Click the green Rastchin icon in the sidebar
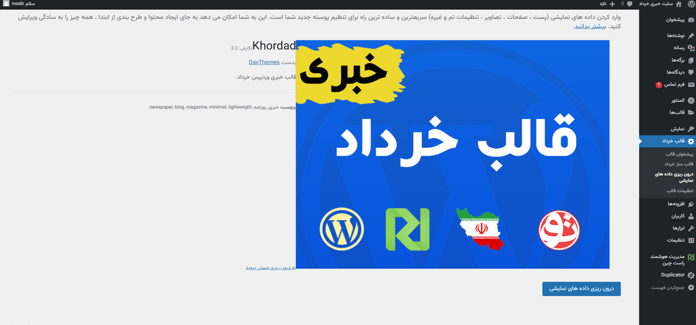Screen dimensions: 696x325 (x=691, y=257)
